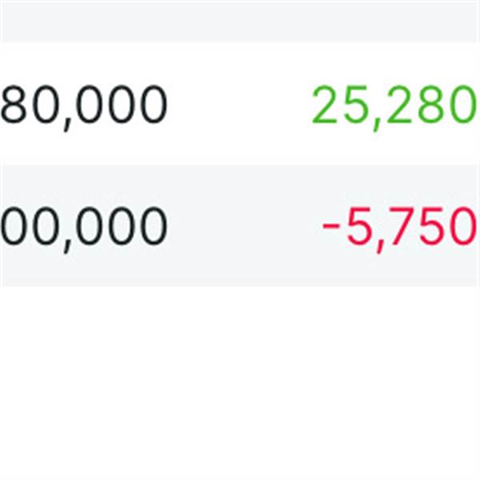This screenshot has height=480, width=480.
Task: Click the divider between the two rows
Action: (240, 165)
